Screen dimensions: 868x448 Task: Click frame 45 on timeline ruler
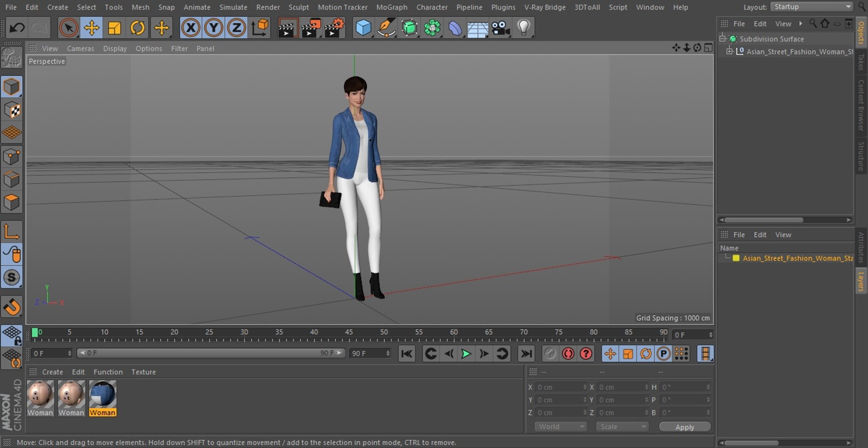click(349, 332)
